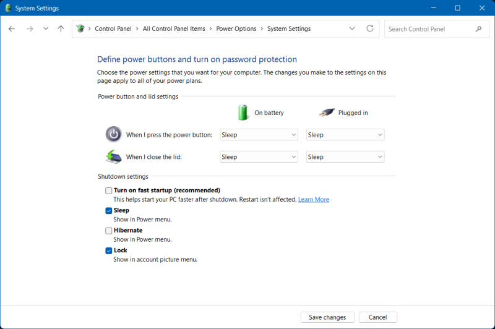Viewport: 495px width, 329px height.
Task: Click the Forward navigation arrow
Action: point(29,29)
